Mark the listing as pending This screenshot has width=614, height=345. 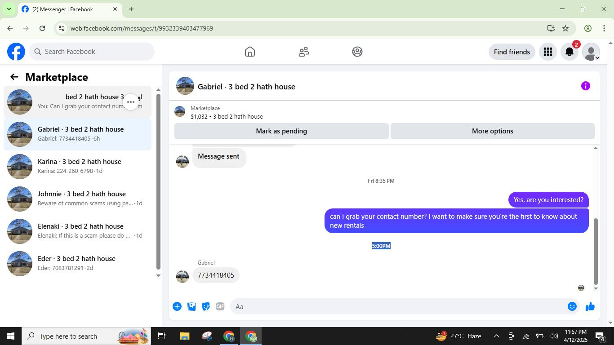point(281,131)
